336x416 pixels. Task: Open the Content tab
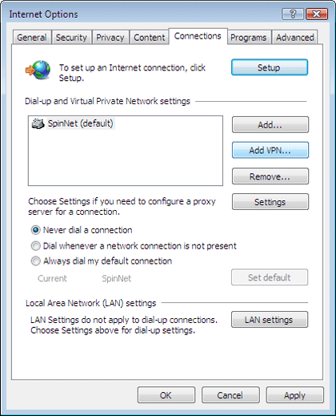click(x=150, y=38)
